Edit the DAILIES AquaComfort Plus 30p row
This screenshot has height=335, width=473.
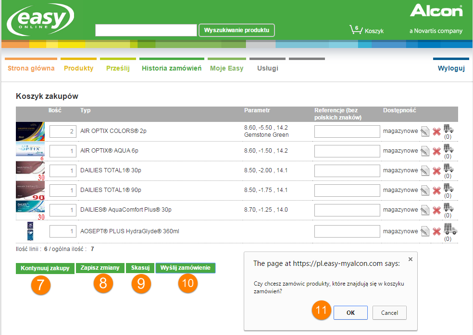425,210
